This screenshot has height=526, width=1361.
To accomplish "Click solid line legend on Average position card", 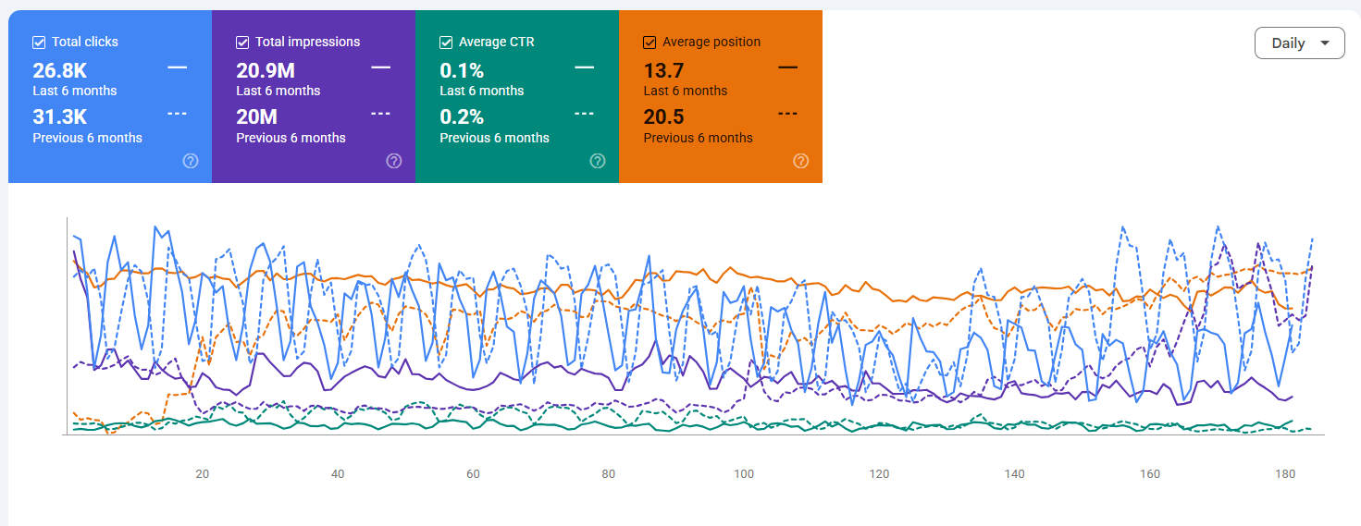I will (x=788, y=67).
